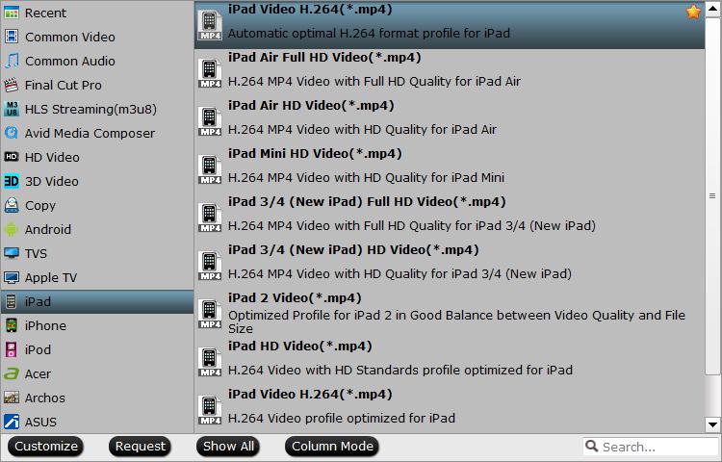722x462 pixels.
Task: Click the iPad category device icon
Action: pos(11,301)
